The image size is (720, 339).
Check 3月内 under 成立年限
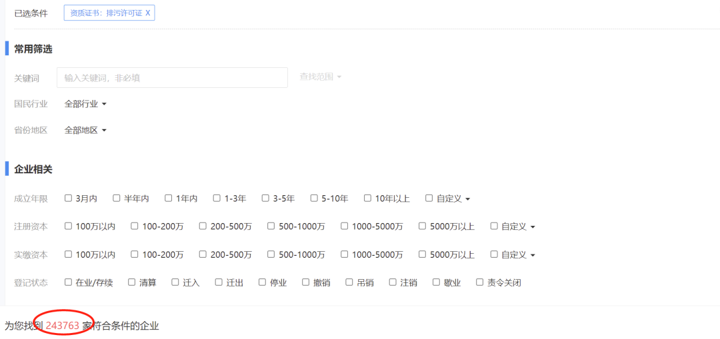click(x=69, y=198)
